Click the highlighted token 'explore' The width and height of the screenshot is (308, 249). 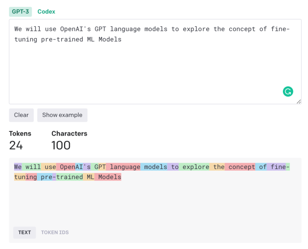[194, 167]
